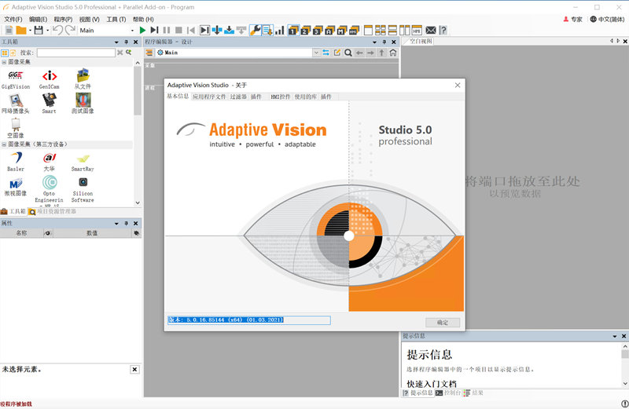Click the 提示信息 panel scrollbar thumb
629x409 pixels.
tap(624, 354)
